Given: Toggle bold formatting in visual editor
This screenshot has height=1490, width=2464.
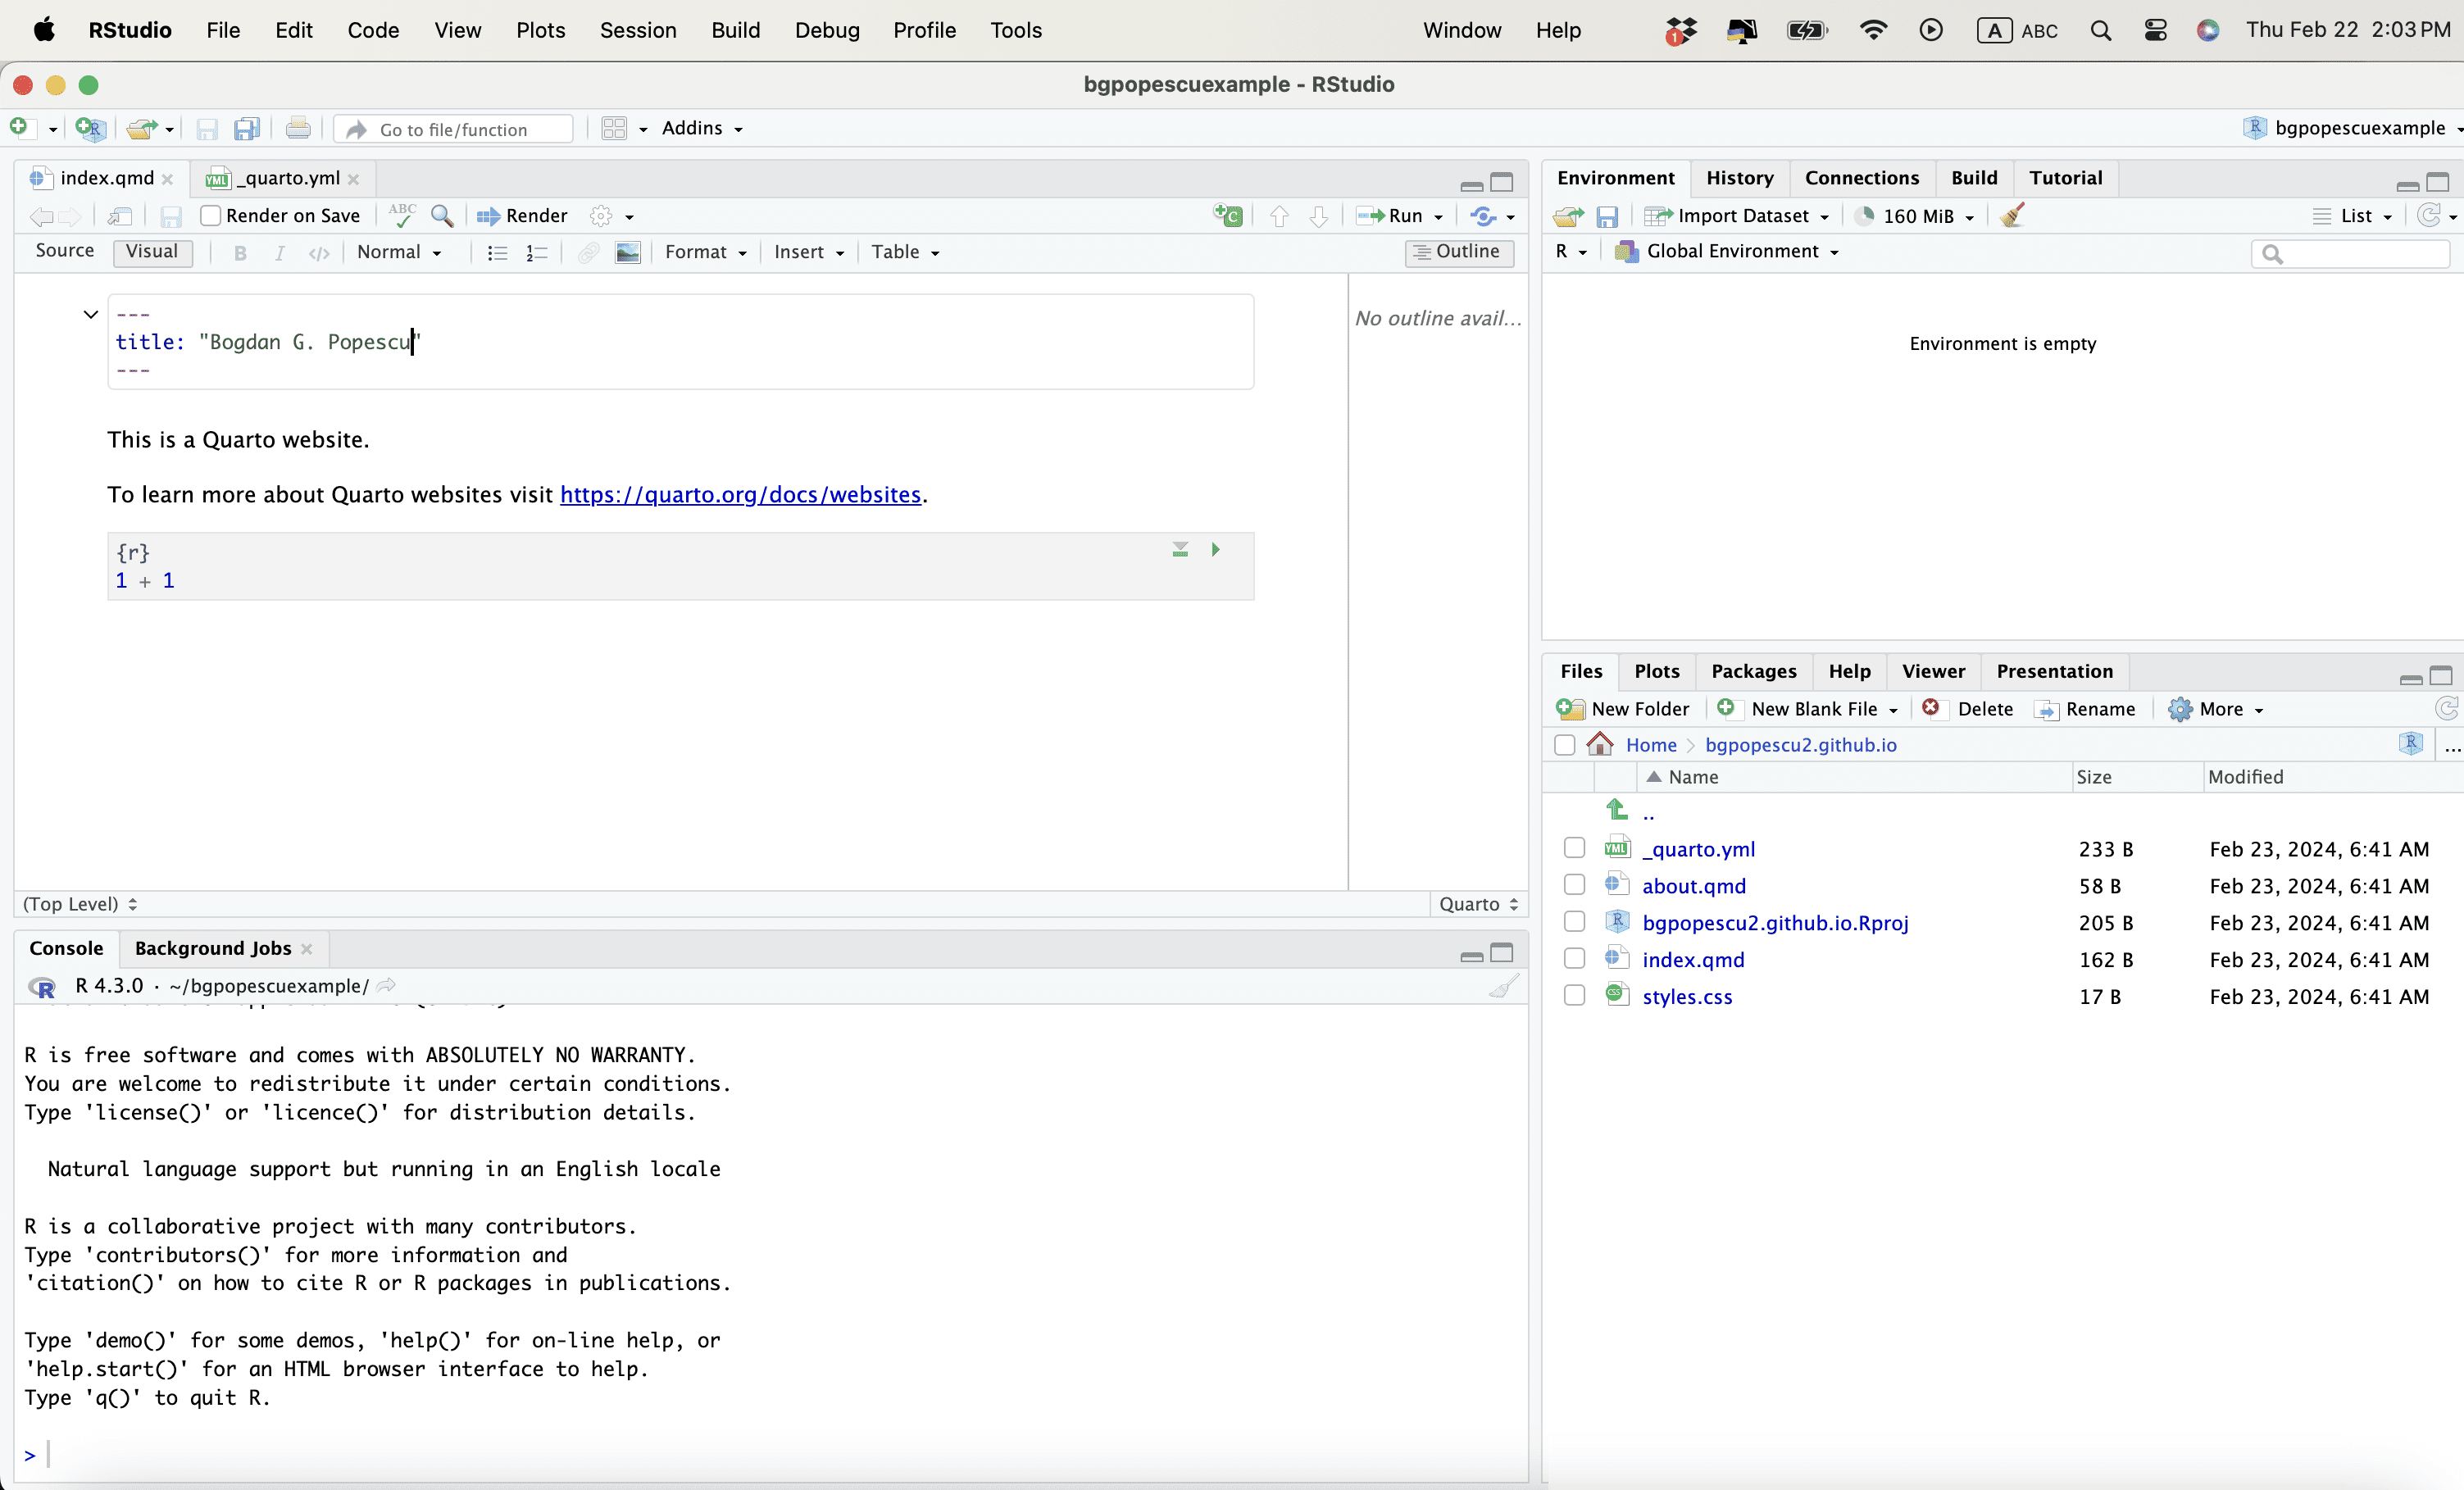Looking at the screenshot, I should pyautogui.click(x=240, y=252).
